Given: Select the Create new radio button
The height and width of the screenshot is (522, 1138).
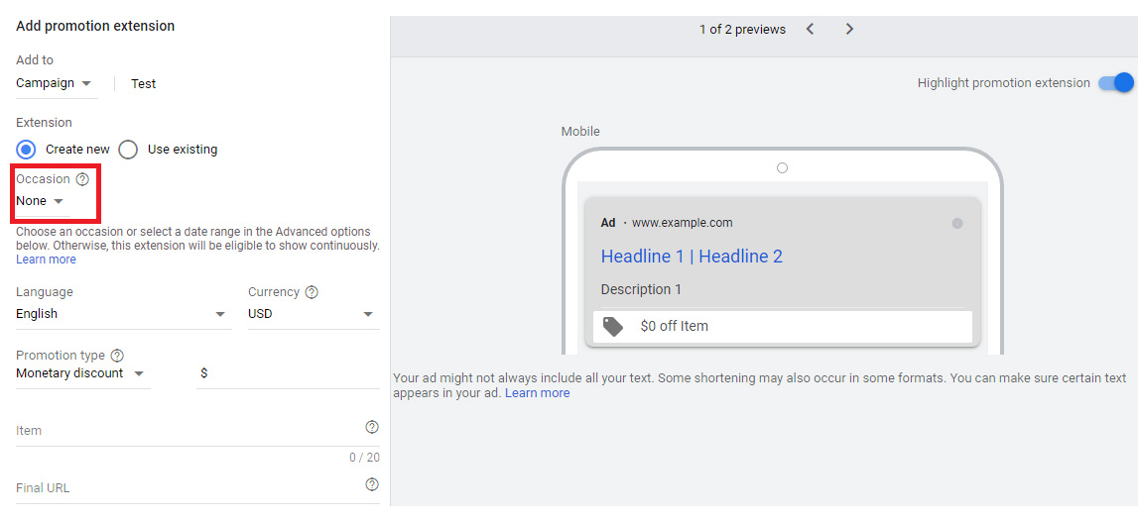Looking at the screenshot, I should coord(27,150).
